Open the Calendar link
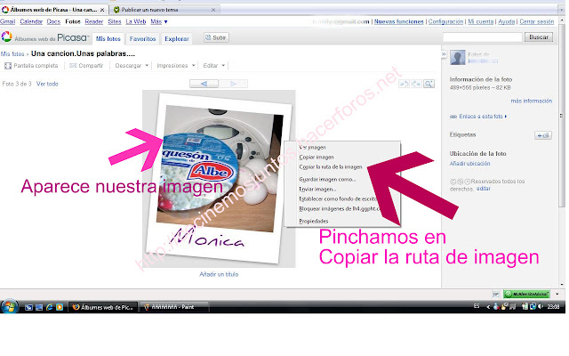Screen dimensions: 569x356 [31, 21]
